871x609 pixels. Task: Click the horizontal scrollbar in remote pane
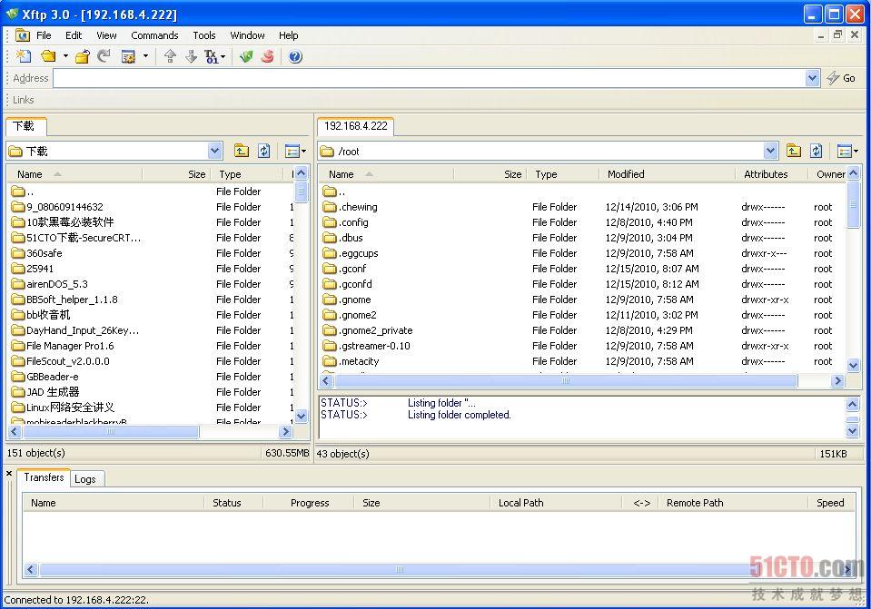566,381
